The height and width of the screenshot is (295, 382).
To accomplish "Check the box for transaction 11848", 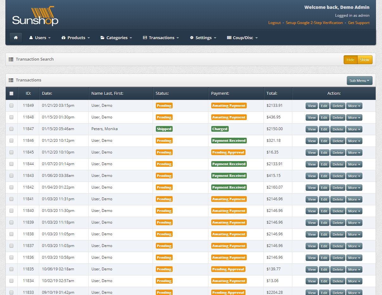I will (x=11, y=117).
